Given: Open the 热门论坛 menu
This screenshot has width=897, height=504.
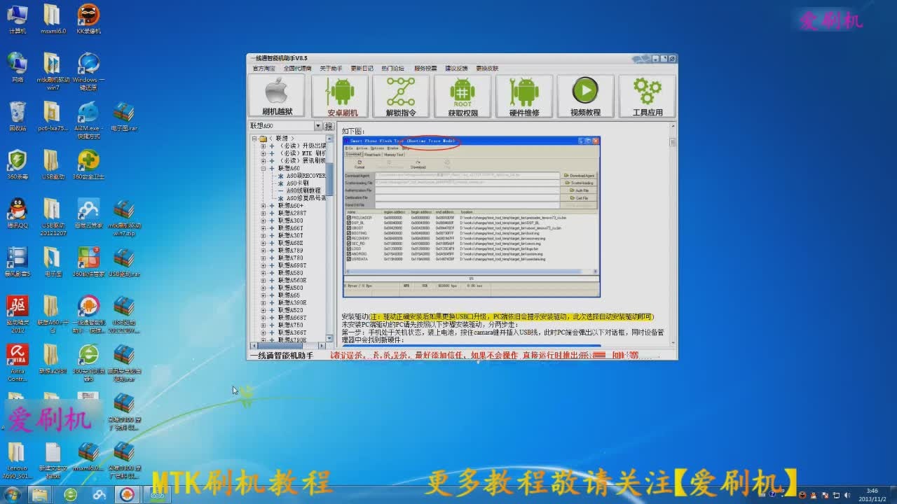Looking at the screenshot, I should pyautogui.click(x=392, y=69).
